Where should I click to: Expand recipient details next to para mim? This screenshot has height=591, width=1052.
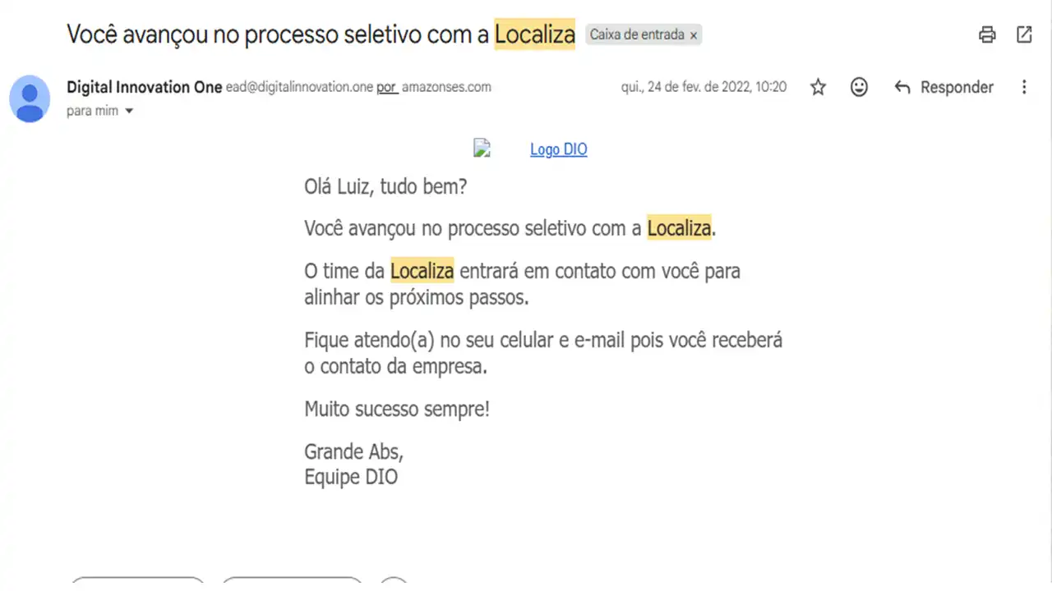(129, 111)
